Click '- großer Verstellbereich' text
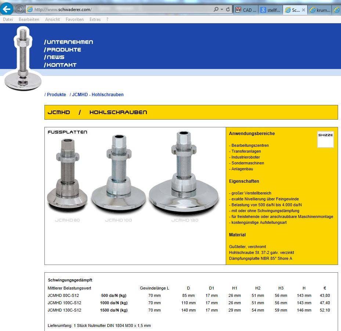Viewport: 341px width, 331px height. pos(250,193)
